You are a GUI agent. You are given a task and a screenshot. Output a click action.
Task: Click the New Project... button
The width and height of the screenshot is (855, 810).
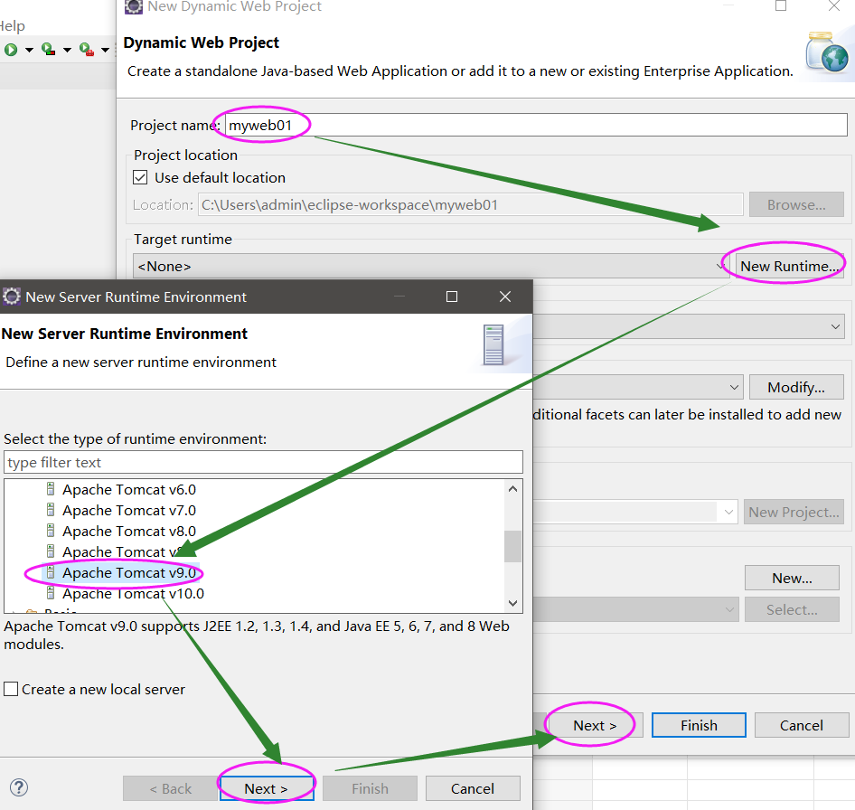point(794,513)
